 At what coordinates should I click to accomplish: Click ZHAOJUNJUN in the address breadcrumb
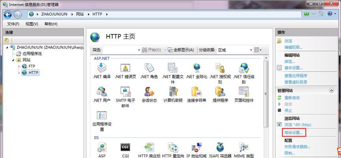click(x=54, y=14)
